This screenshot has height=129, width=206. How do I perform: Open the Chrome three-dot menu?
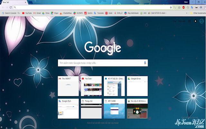205,7
